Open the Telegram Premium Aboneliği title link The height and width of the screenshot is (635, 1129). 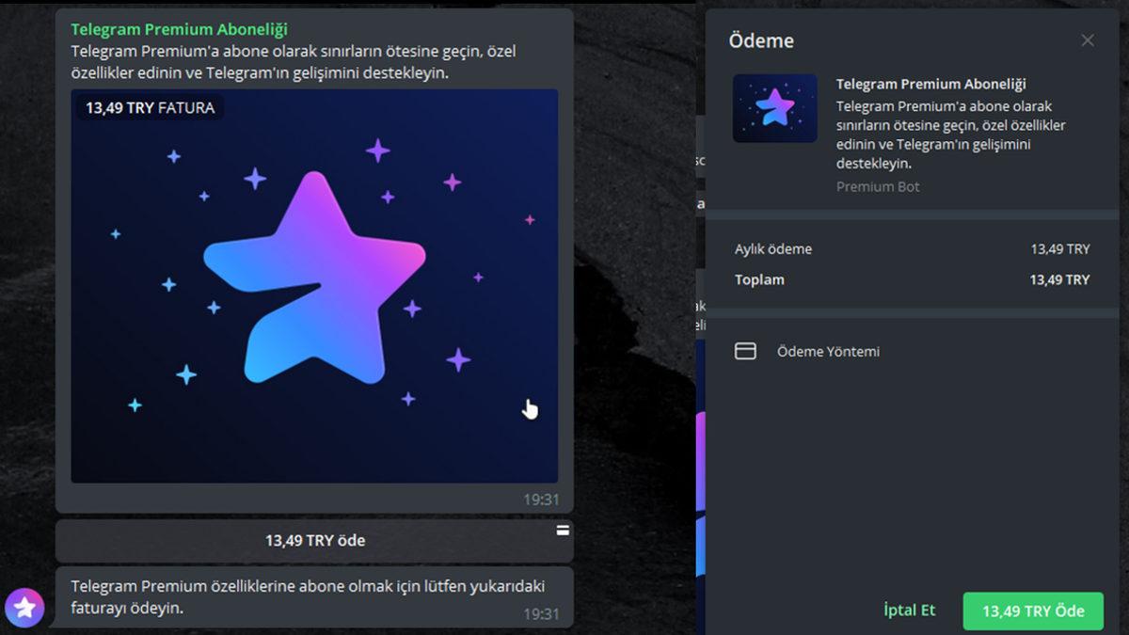click(179, 28)
